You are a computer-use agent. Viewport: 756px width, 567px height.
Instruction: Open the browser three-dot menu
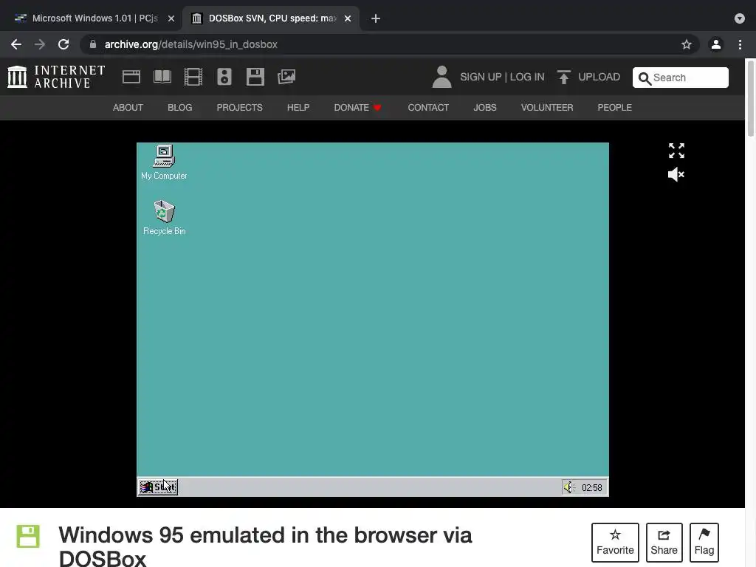click(x=740, y=44)
